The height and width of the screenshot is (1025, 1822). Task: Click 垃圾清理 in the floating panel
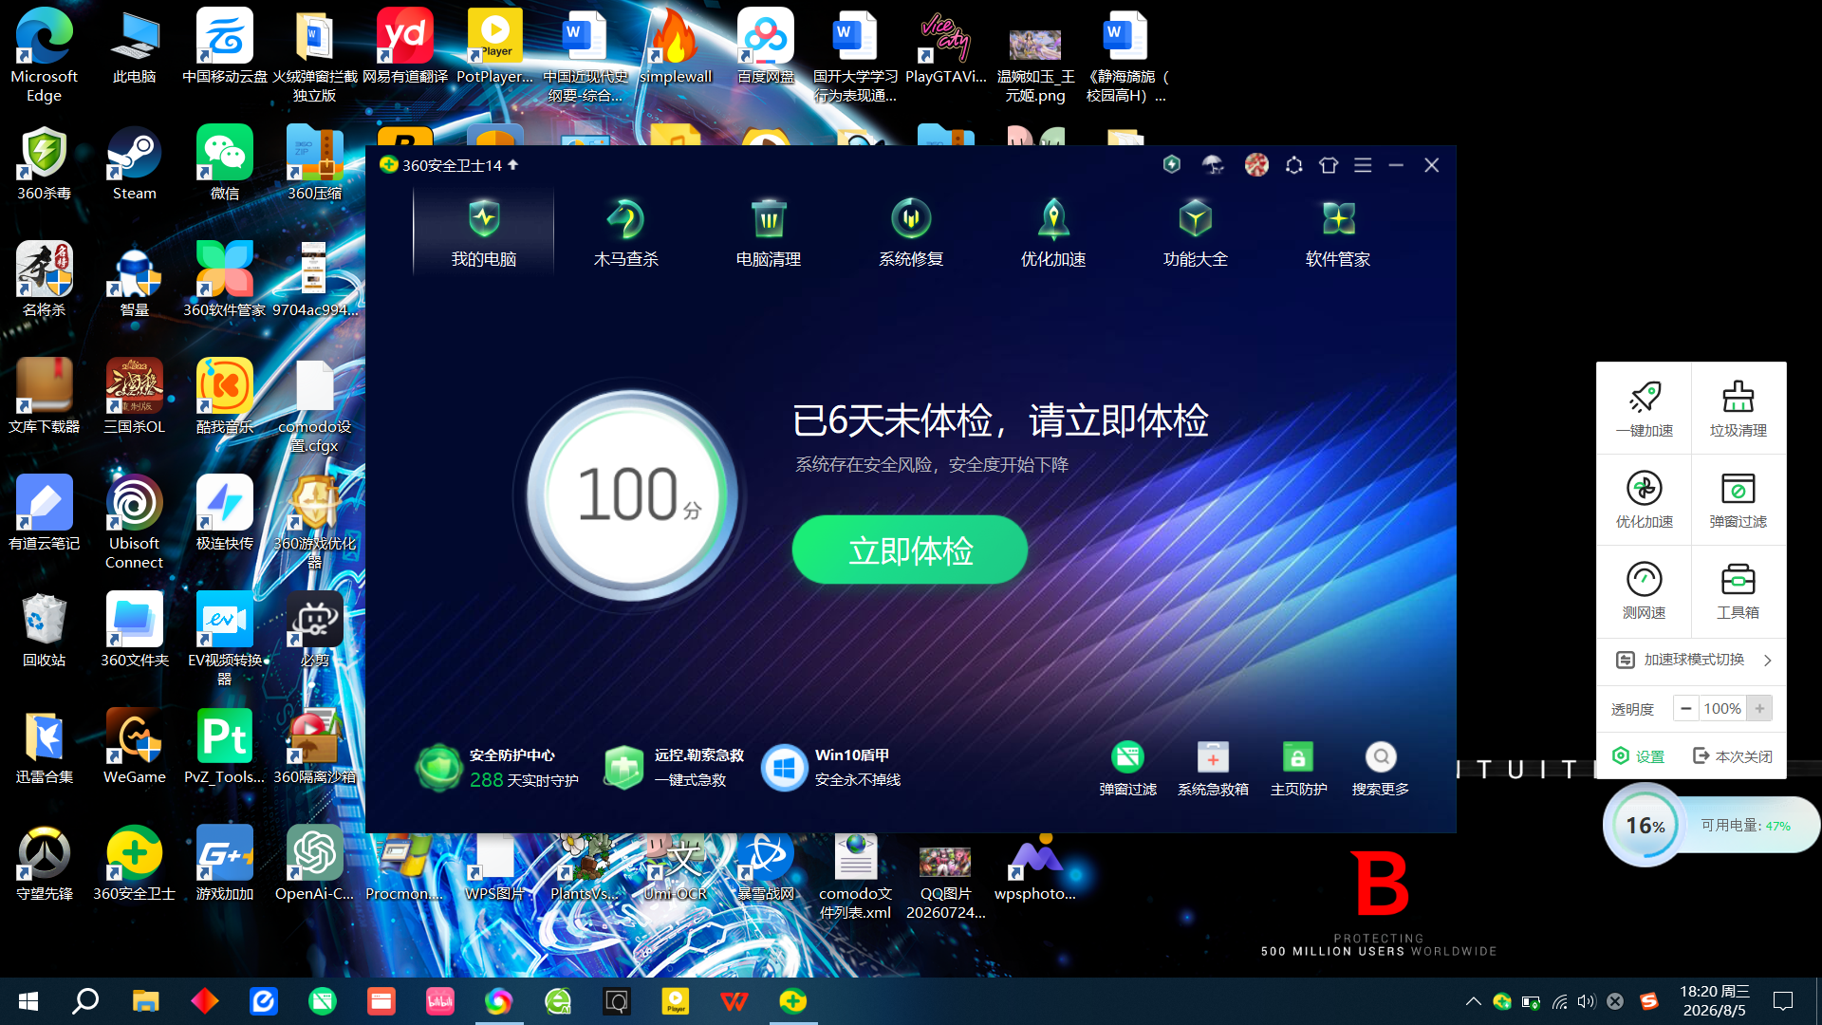[1738, 408]
